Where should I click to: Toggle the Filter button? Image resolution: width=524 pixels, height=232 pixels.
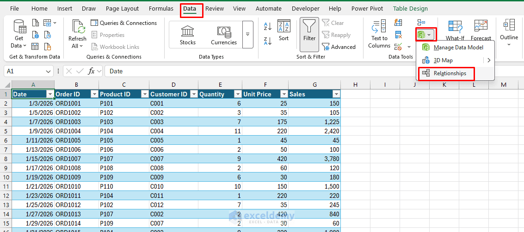pyautogui.click(x=309, y=34)
